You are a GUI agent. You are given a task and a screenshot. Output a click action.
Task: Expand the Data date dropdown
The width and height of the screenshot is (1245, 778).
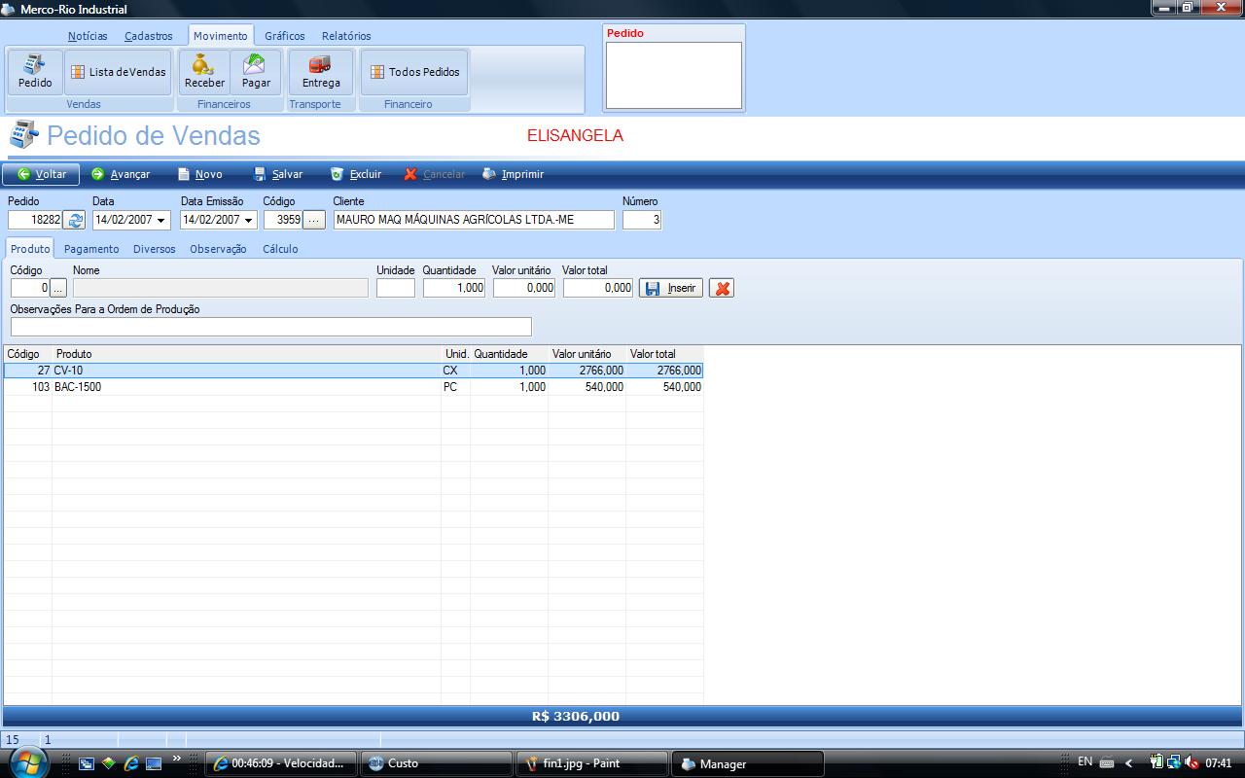coord(161,221)
